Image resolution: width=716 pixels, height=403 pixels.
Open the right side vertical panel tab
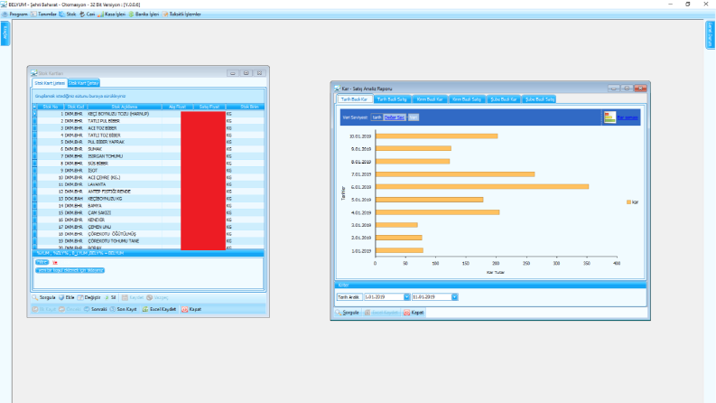[x=710, y=34]
